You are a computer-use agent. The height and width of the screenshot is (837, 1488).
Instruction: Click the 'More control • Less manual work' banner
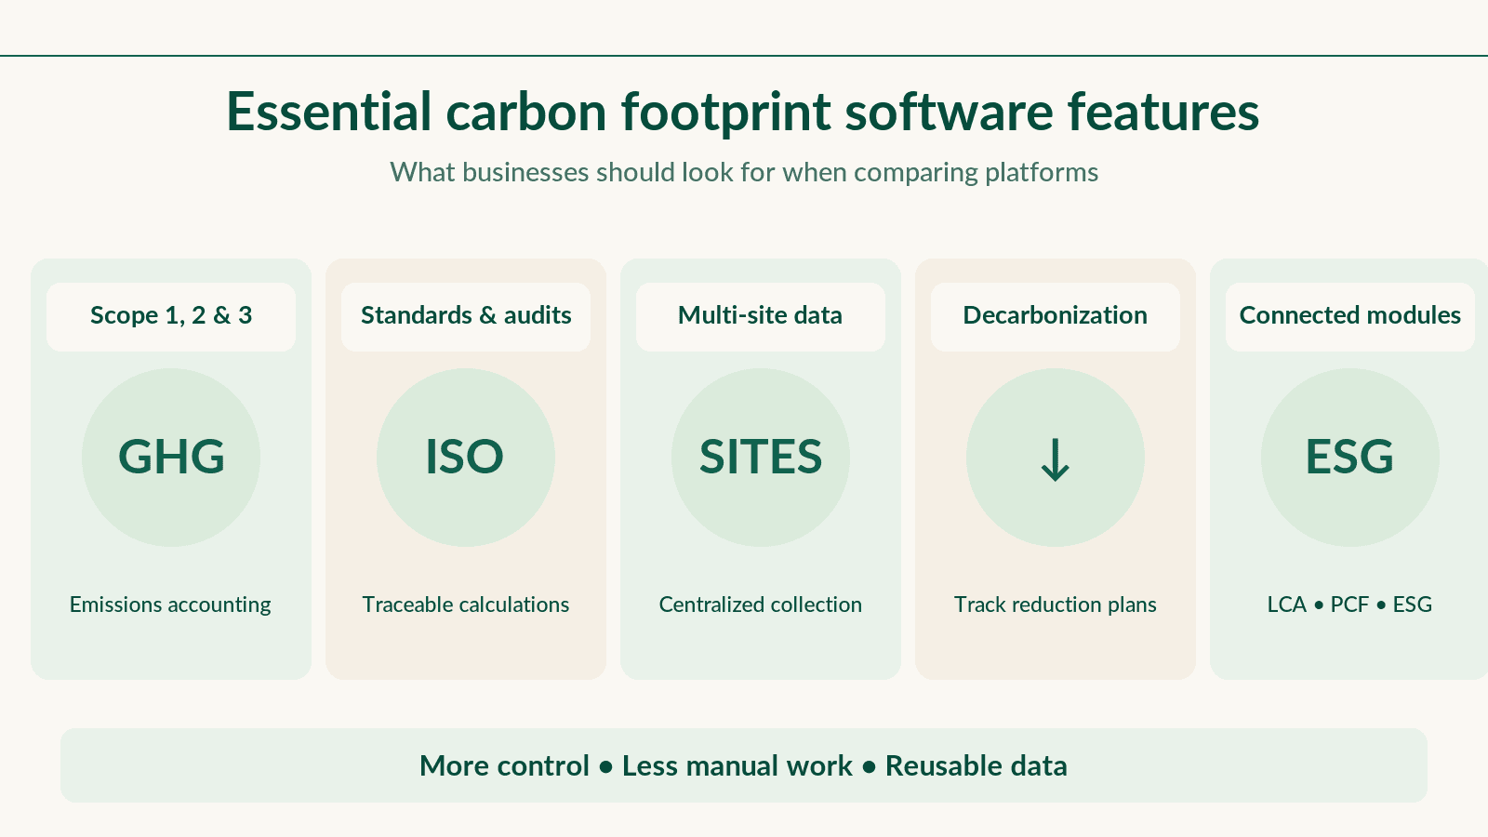point(744,765)
